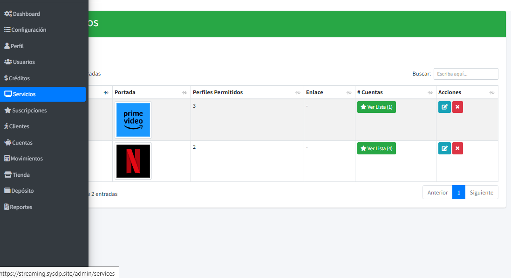The image size is (511, 278).
Task: Navigate to Movimientos
Action: 43,158
